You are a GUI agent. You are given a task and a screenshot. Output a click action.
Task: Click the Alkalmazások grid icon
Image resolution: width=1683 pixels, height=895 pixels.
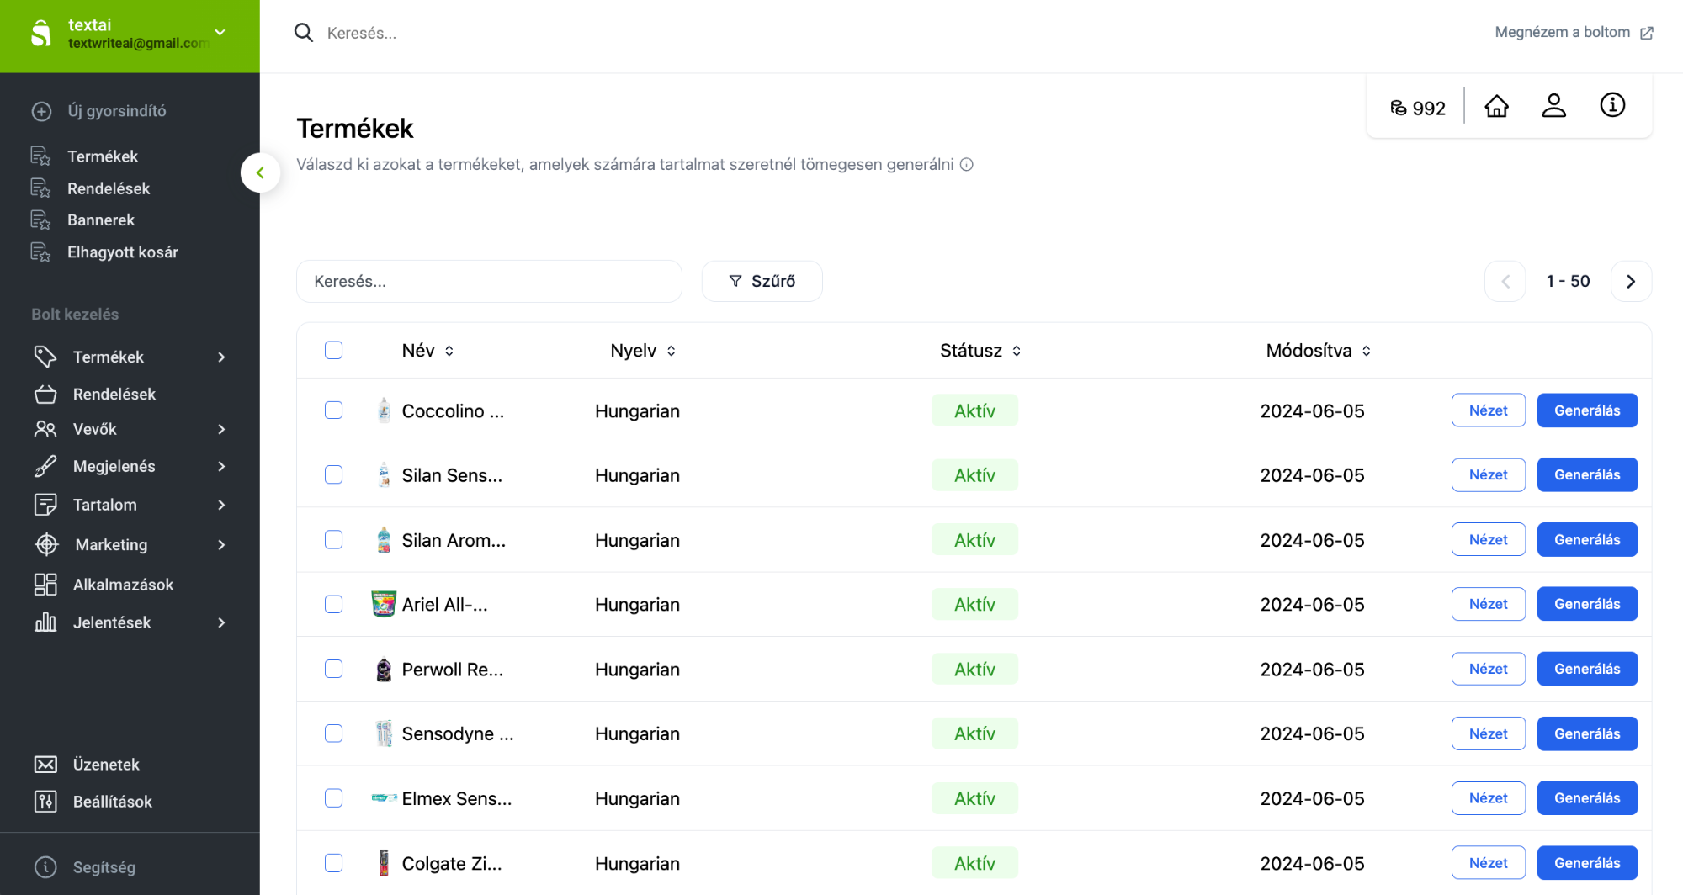(45, 585)
